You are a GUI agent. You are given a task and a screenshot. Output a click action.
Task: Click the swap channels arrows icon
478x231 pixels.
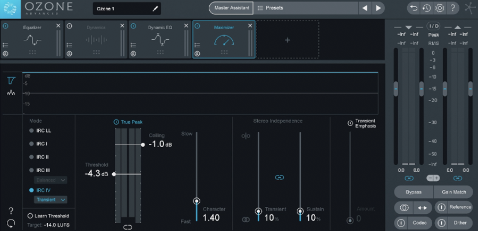423,208
